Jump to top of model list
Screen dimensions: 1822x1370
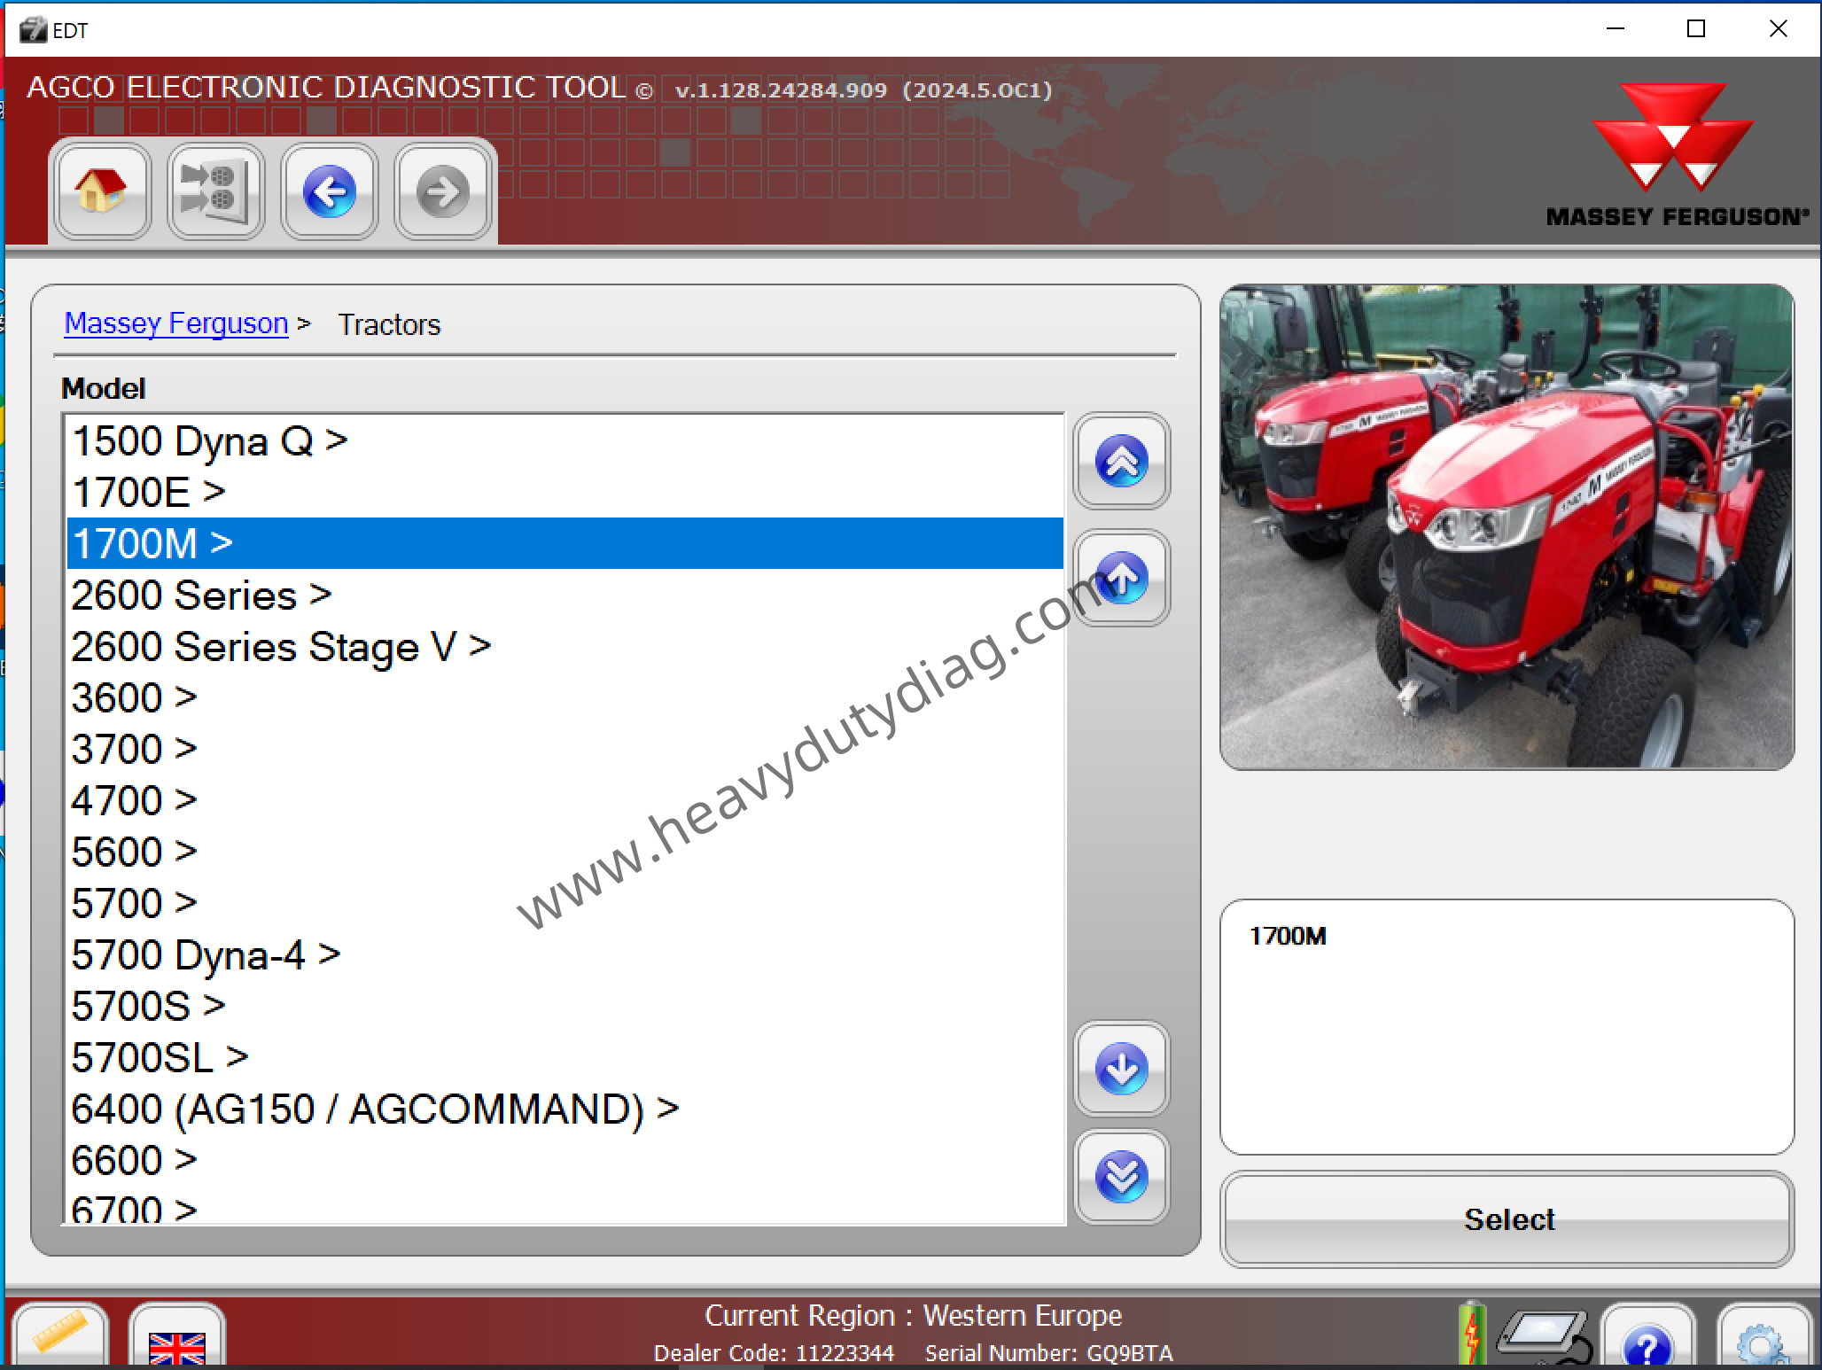pyautogui.click(x=1122, y=461)
